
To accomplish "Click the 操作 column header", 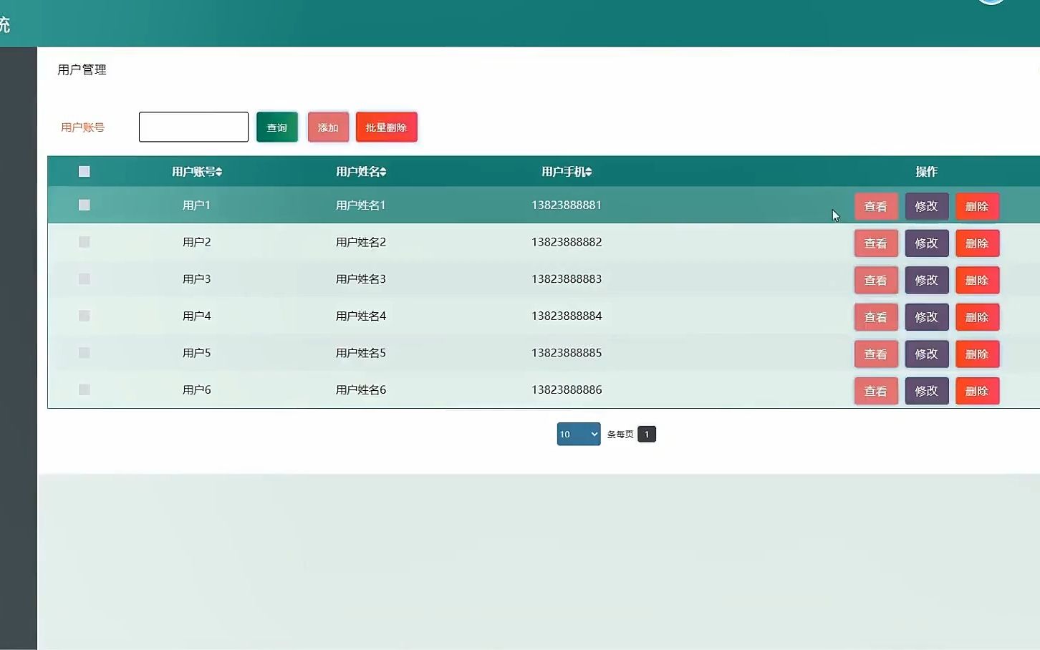I will click(926, 172).
